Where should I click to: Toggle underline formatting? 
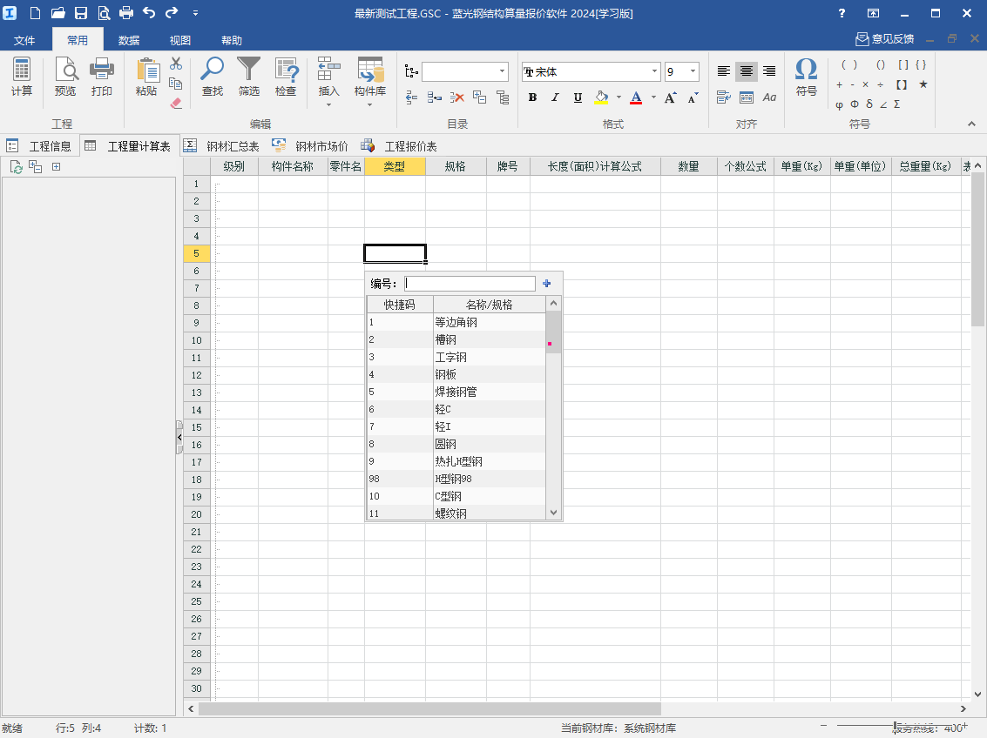pyautogui.click(x=578, y=97)
